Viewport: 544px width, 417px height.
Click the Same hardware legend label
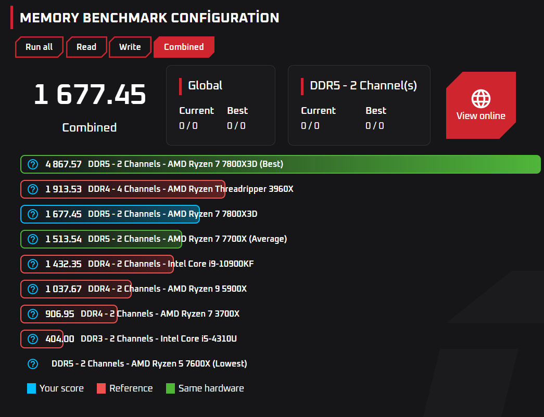(x=211, y=388)
